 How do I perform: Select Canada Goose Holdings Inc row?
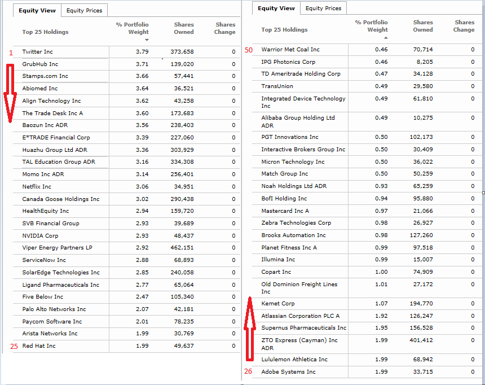tap(60, 199)
